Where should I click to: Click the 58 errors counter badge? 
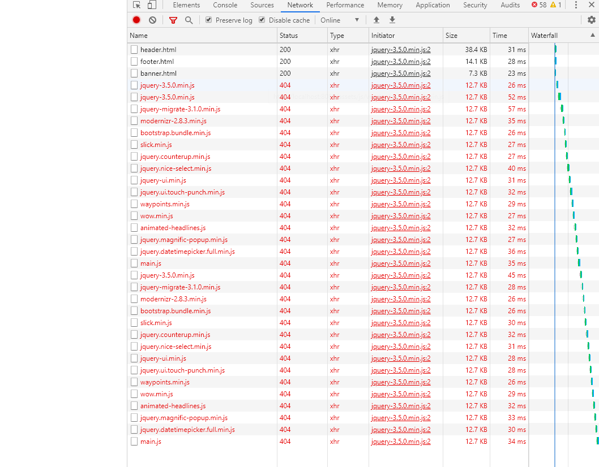(539, 5)
